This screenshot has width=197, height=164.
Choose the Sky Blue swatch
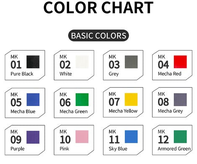pos(131,136)
